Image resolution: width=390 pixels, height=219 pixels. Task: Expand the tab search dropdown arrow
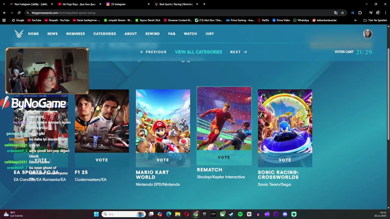(4, 4)
